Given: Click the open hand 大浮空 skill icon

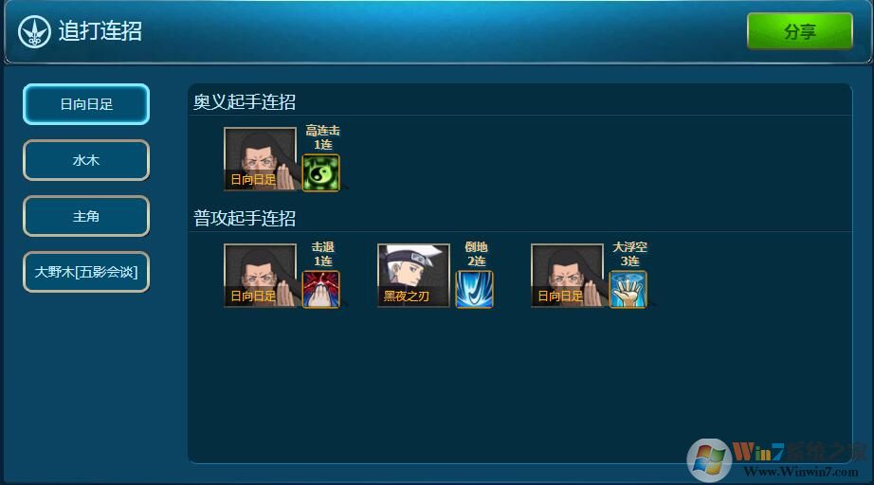Looking at the screenshot, I should pos(628,290).
